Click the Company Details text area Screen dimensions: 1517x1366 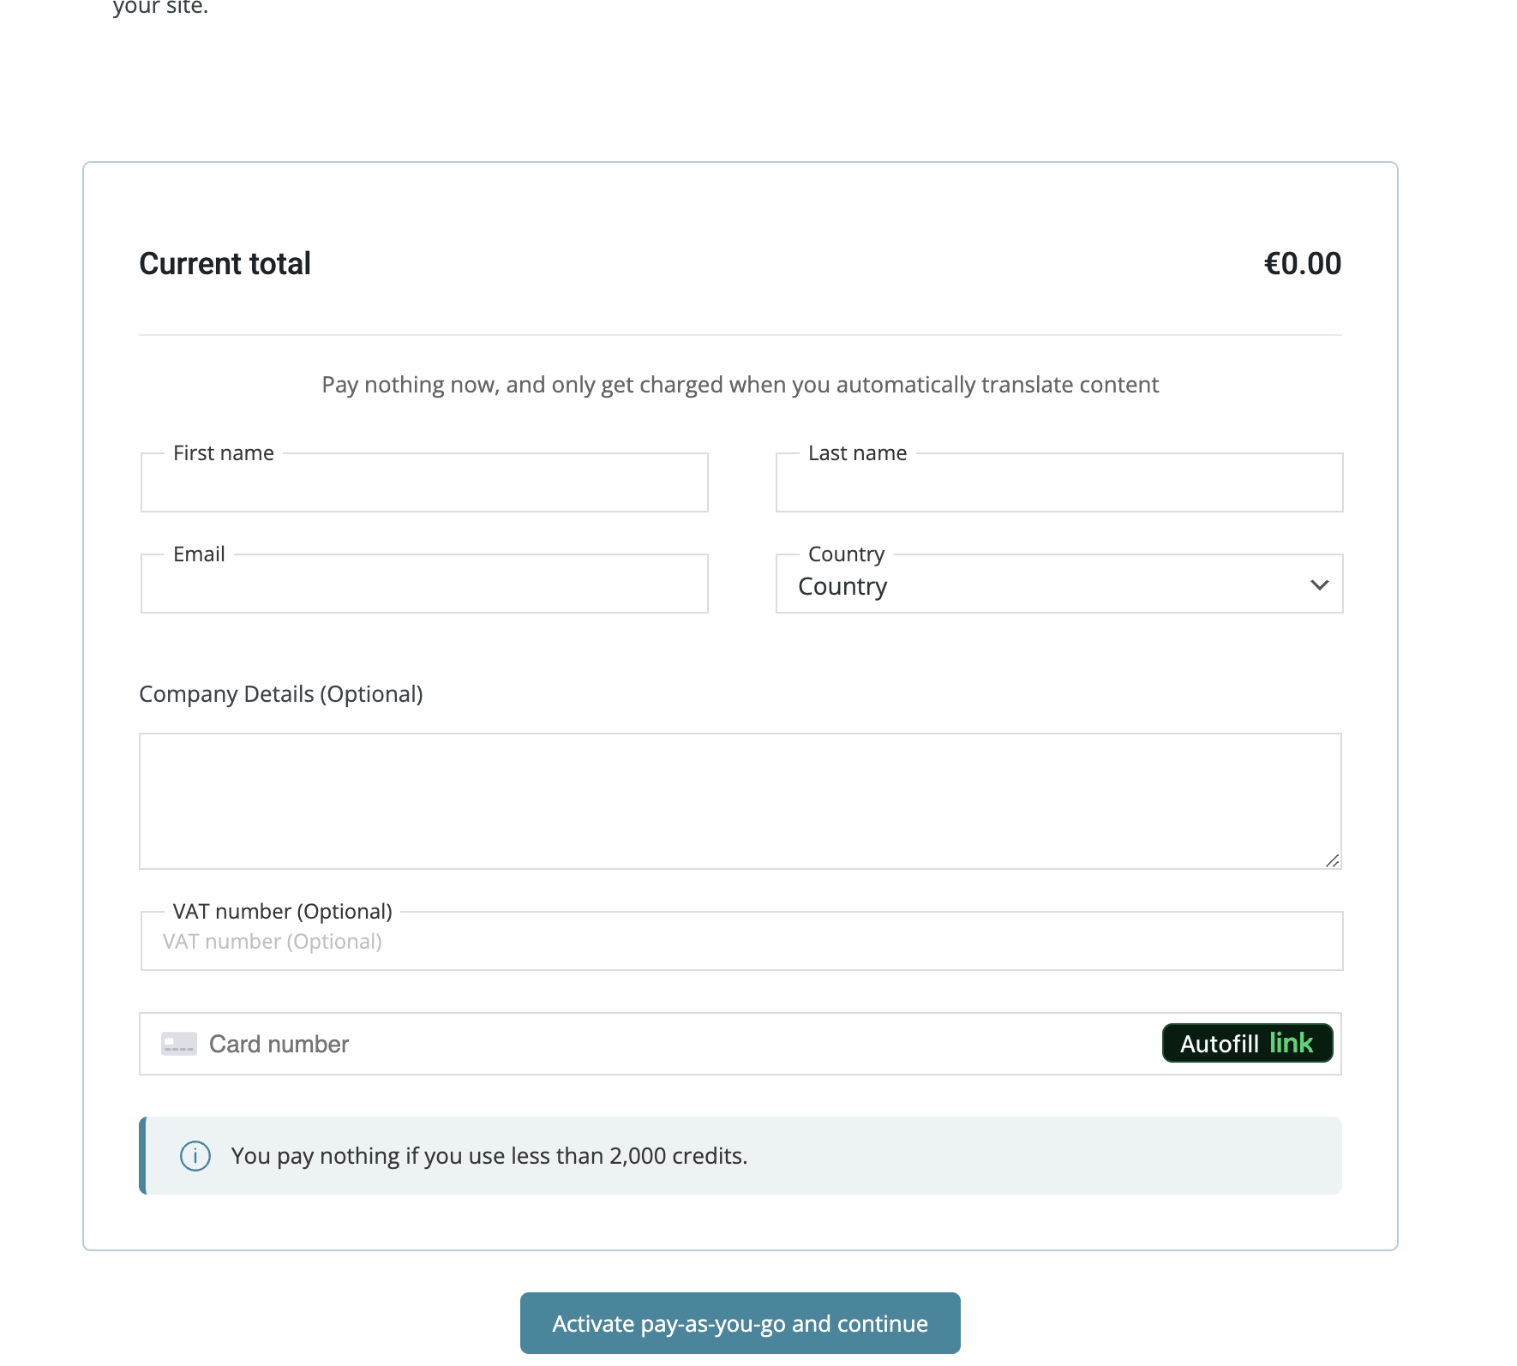tap(741, 801)
